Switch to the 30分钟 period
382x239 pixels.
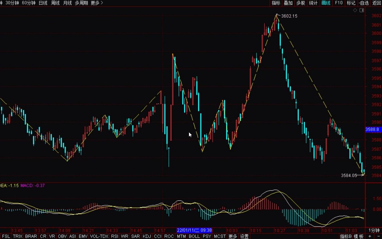(x=13, y=3)
